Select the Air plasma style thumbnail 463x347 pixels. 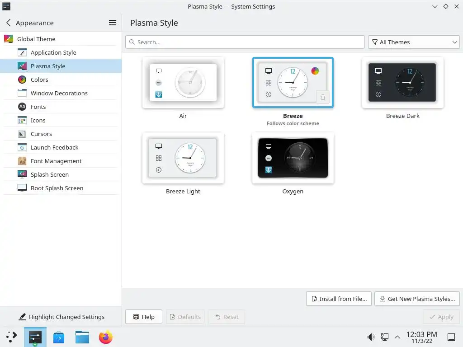(x=183, y=83)
